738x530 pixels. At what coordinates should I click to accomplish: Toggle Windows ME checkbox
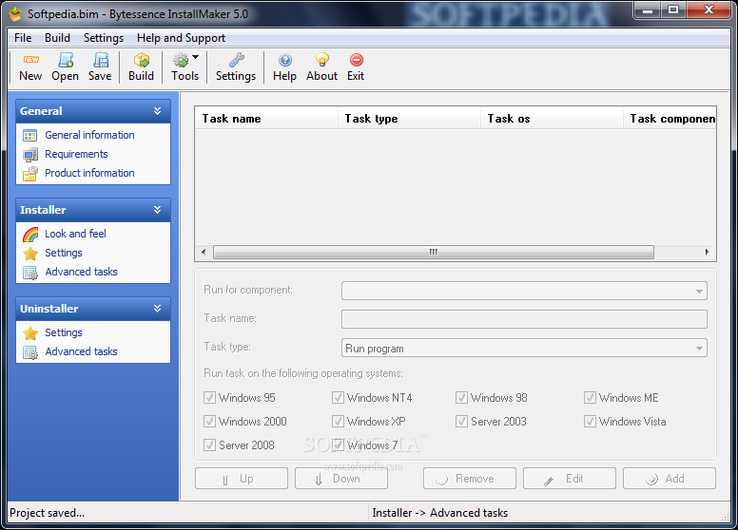point(590,397)
